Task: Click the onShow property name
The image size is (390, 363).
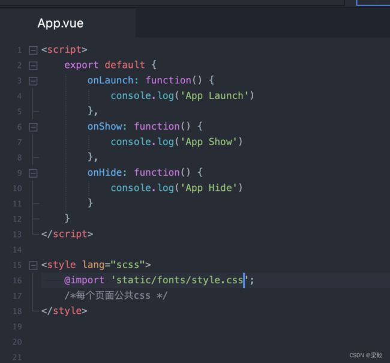Action: coord(105,127)
